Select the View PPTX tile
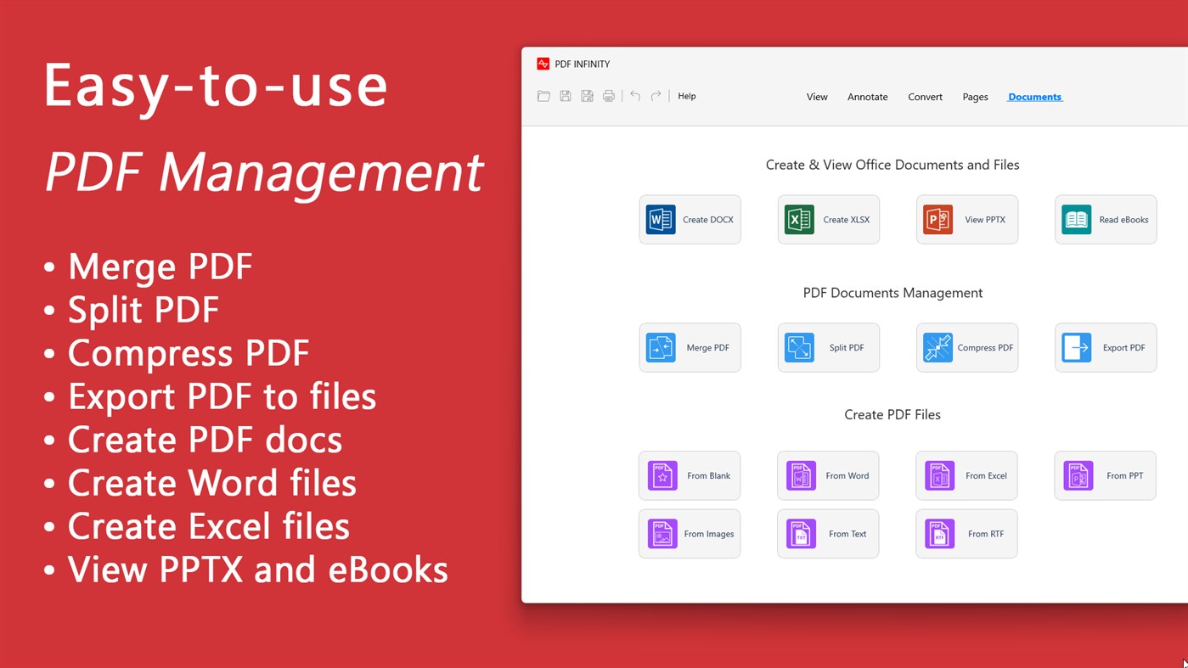 [x=966, y=219]
